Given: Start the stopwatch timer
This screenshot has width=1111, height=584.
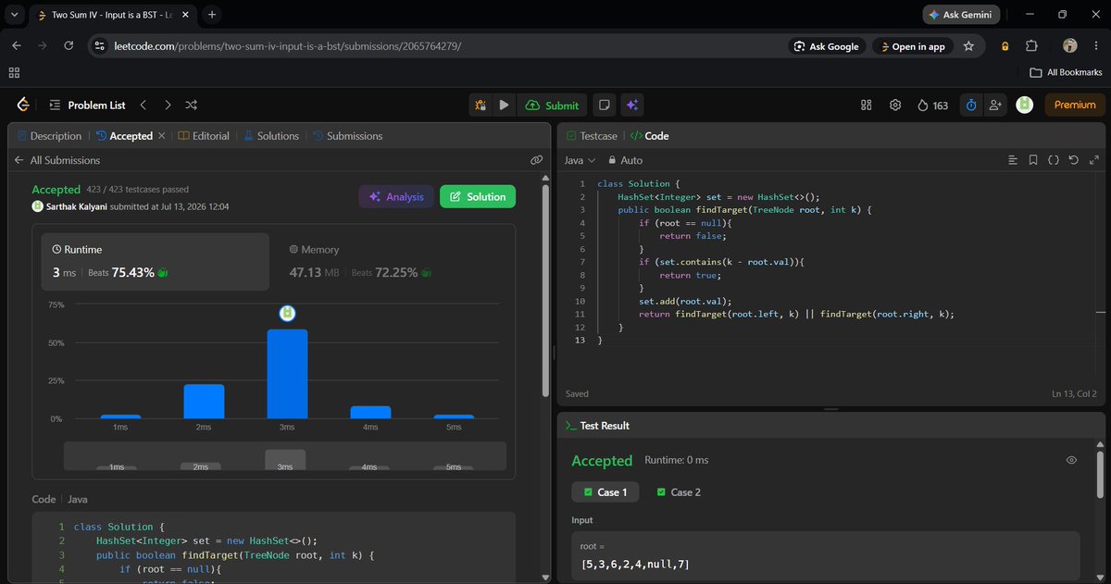Looking at the screenshot, I should click(x=971, y=106).
